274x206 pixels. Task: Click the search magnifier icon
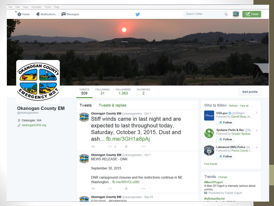(226, 14)
